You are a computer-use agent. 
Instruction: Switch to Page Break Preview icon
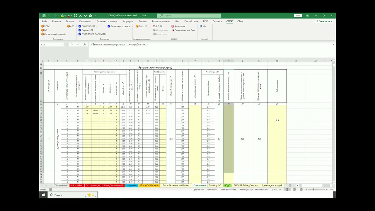(x=301, y=190)
